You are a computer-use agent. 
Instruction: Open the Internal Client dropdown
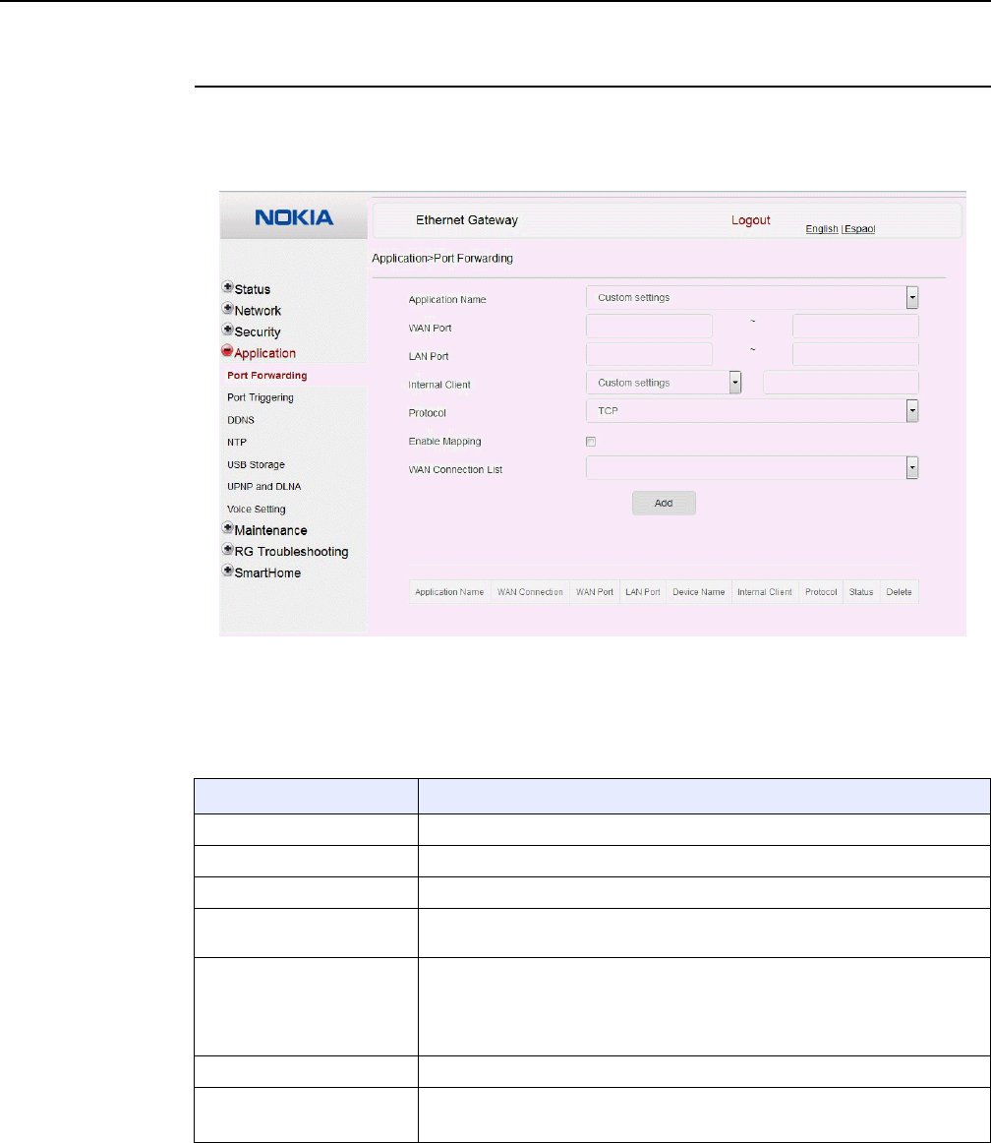point(664,383)
